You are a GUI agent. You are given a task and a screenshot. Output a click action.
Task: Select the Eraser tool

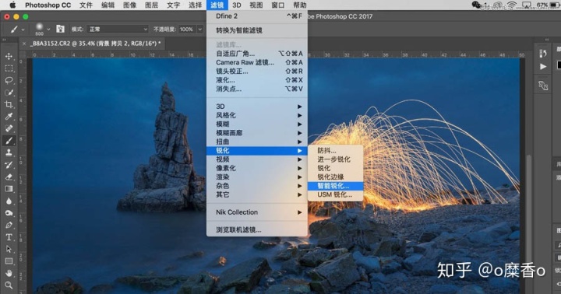(x=9, y=177)
